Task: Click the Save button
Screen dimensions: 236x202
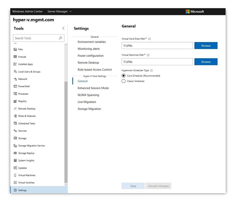Action: pyautogui.click(x=133, y=186)
